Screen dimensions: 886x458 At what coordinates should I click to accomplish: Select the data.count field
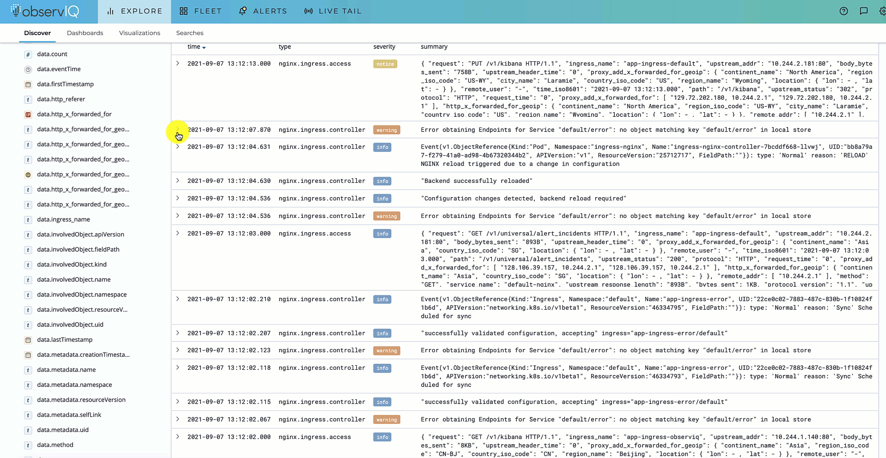52,54
